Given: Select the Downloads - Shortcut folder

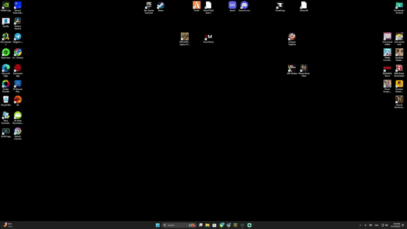Looking at the screenshot, I should click(x=399, y=8).
